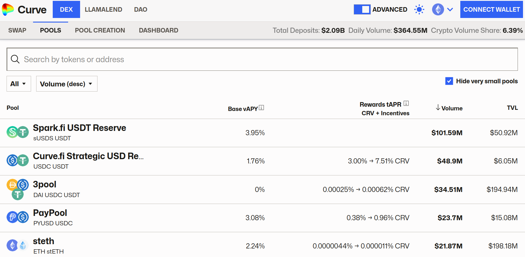Click the Connect Wallet button
525x257 pixels.
pos(491,9)
